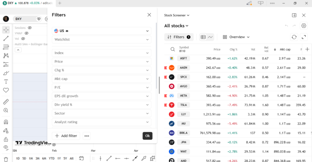Expand the Sector filter dropdown
Viewport: 312px width, 162px height.
click(101, 113)
